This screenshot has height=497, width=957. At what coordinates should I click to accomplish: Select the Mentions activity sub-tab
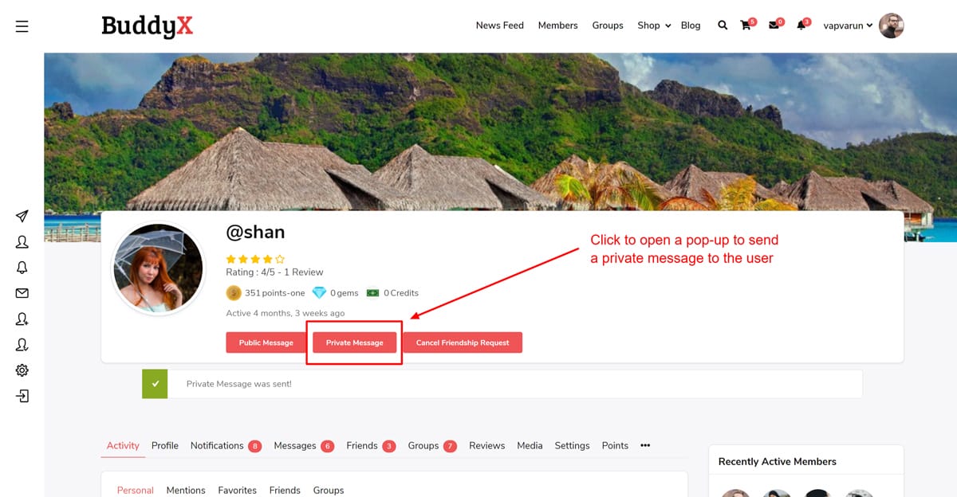(x=186, y=490)
